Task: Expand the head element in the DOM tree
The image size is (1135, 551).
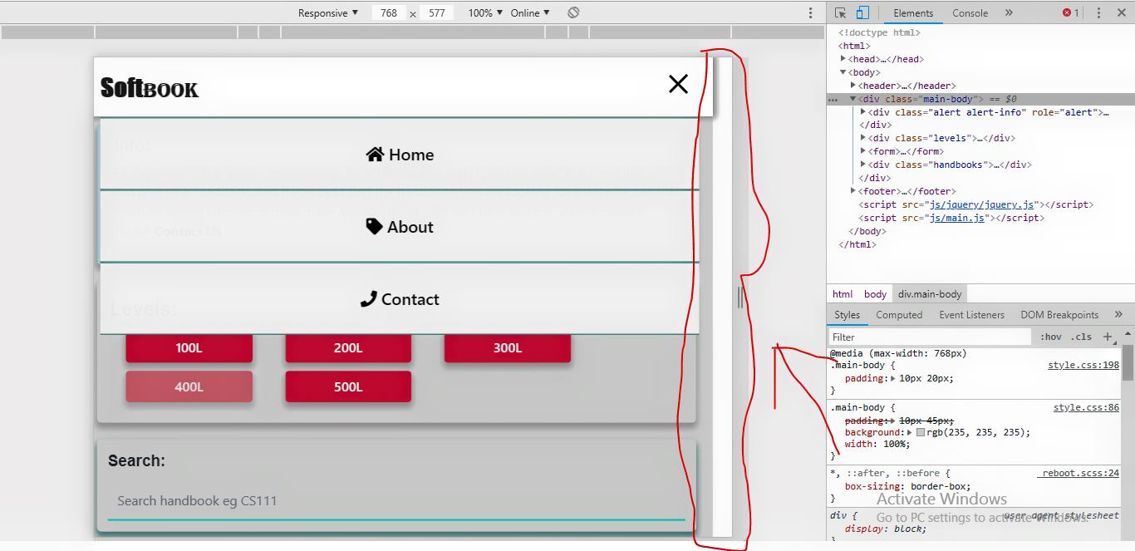Action: click(x=843, y=59)
